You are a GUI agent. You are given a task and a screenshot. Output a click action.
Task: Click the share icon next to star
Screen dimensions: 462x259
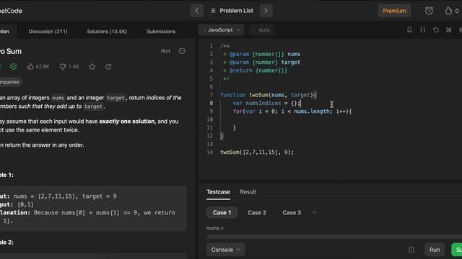(x=108, y=67)
